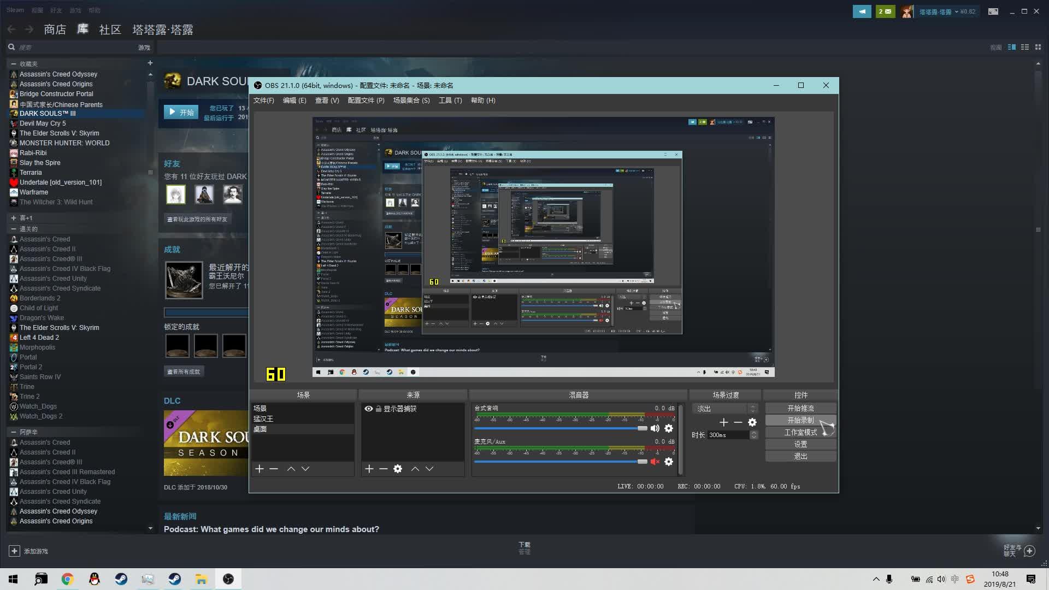The height and width of the screenshot is (590, 1049).
Task: Open Chrome from Windows taskbar
Action: (x=67, y=579)
